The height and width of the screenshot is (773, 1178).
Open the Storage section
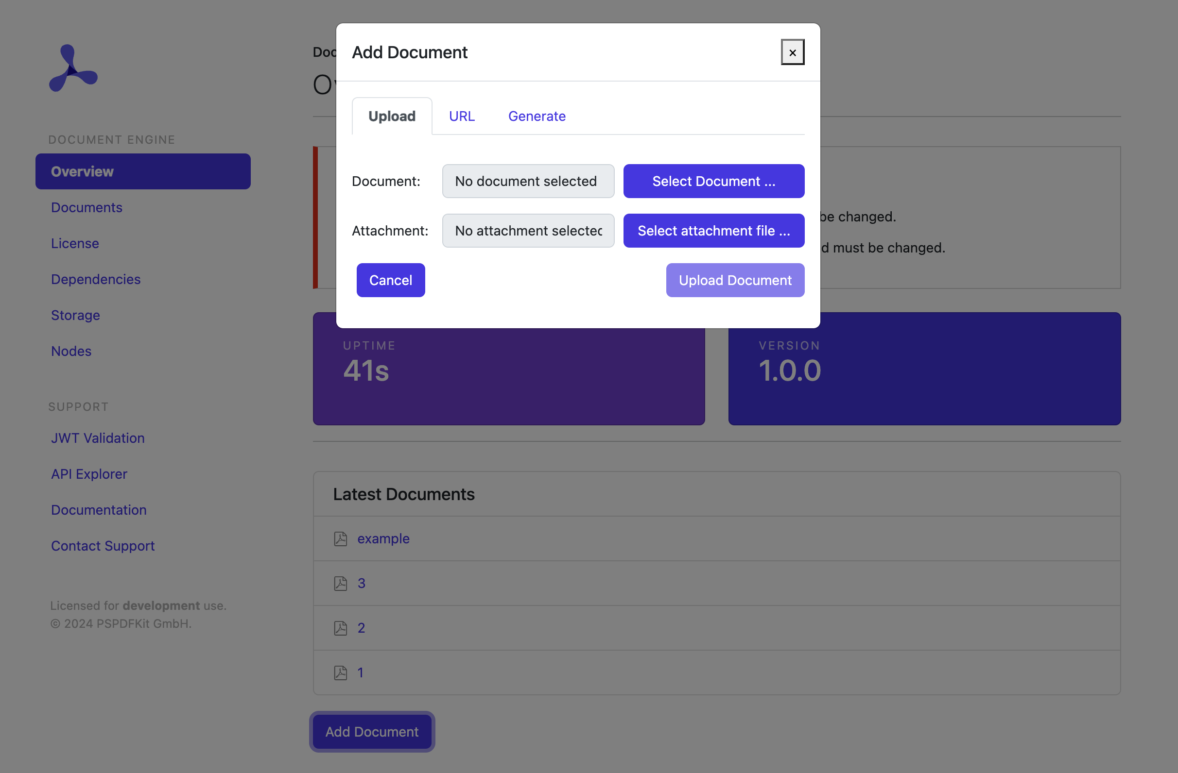[75, 315]
